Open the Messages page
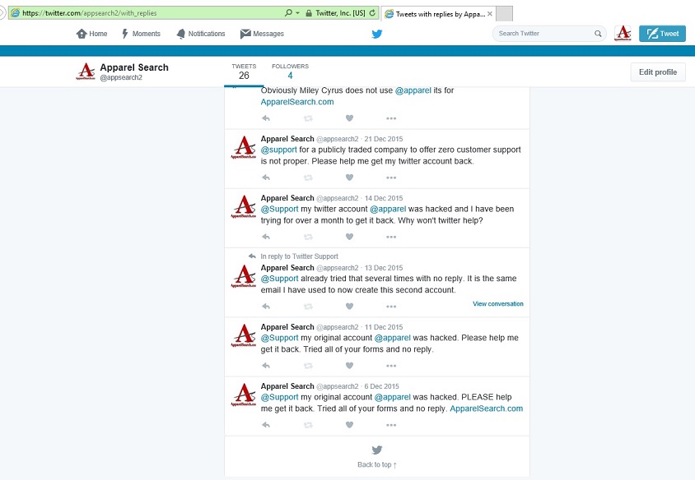695x480 pixels. (x=262, y=34)
